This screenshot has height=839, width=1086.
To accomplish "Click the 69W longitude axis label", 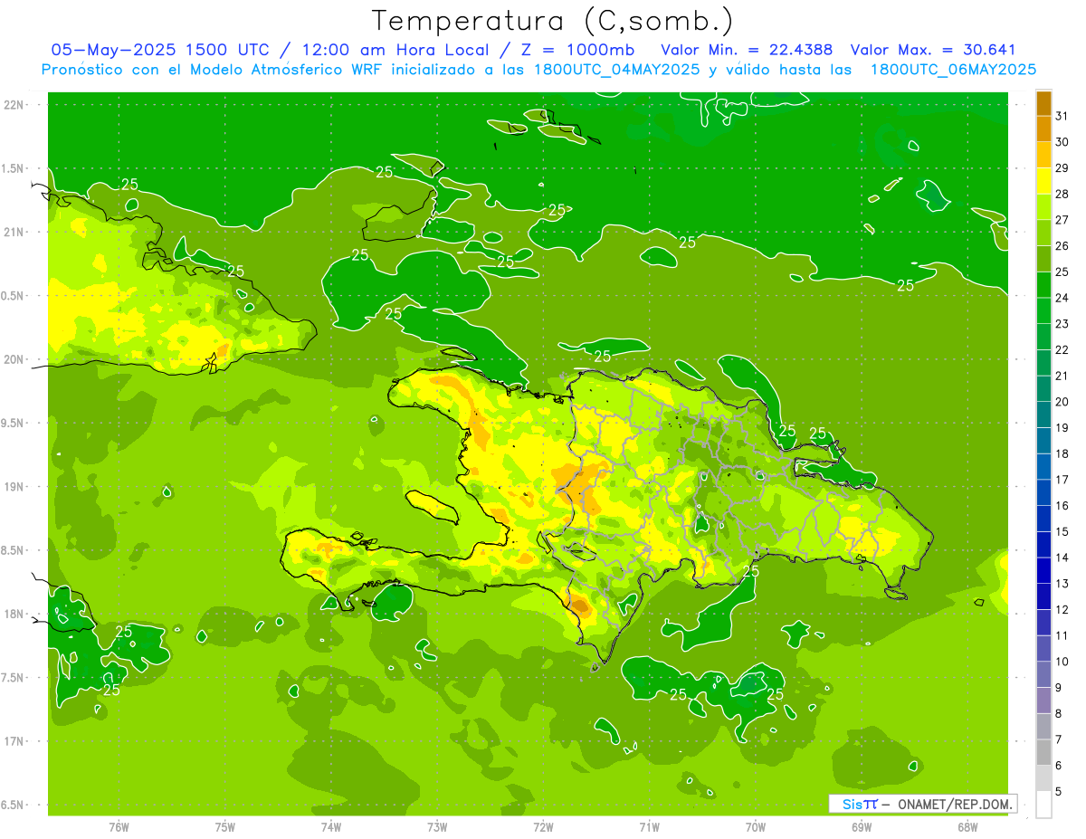I will 862,827.
